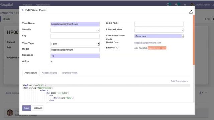This screenshot has width=214, height=120.
Task: Click the Model Data hospital.appointment.form link
Action: [148, 43]
